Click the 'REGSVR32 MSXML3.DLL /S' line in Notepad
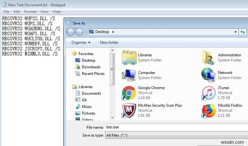Screen dimensions: 248x146 click(x=30, y=54)
